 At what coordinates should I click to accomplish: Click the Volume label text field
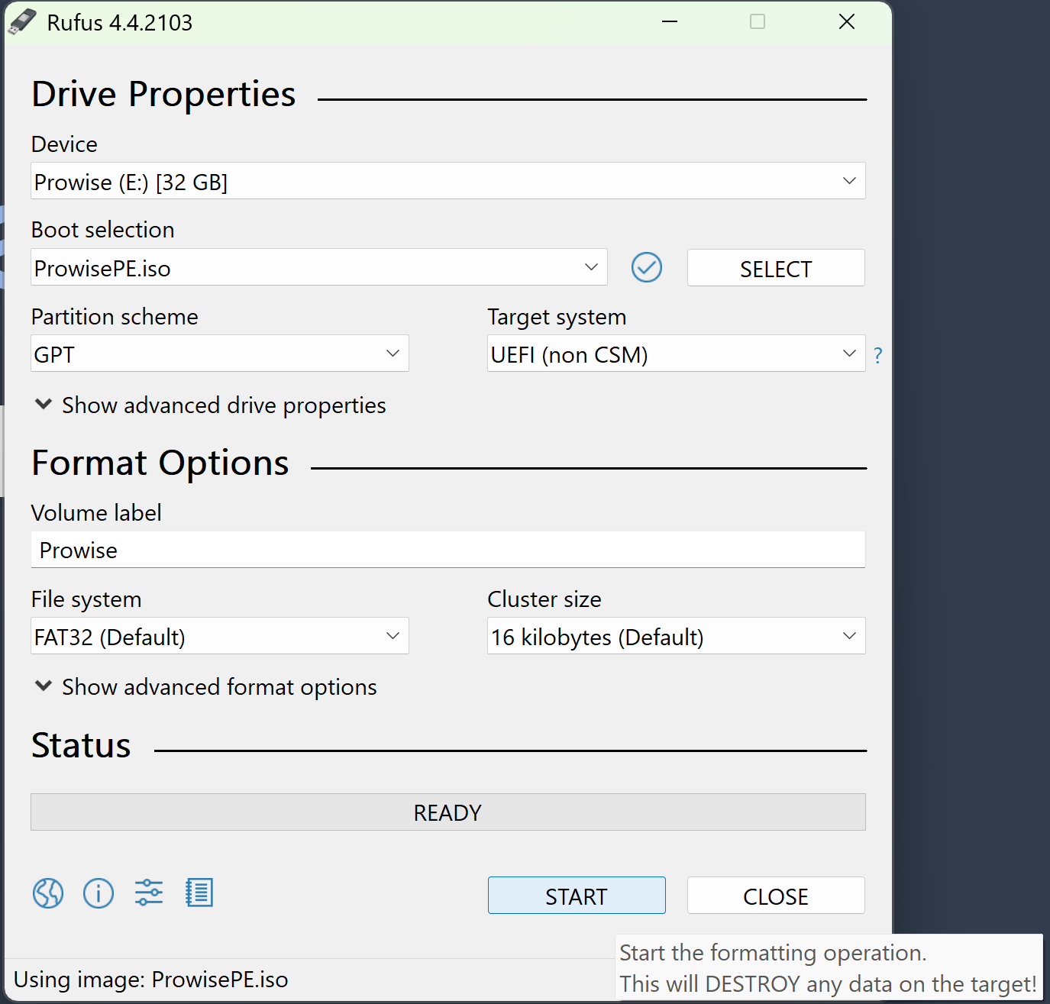[x=447, y=550]
